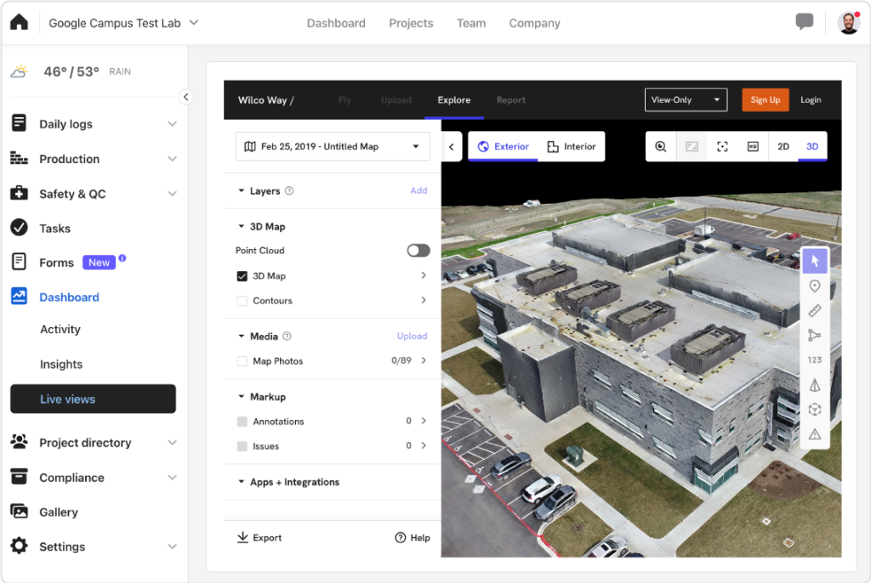This screenshot has height=583, width=871.
Task: Choose the polygon area measurement tool
Action: click(x=814, y=336)
